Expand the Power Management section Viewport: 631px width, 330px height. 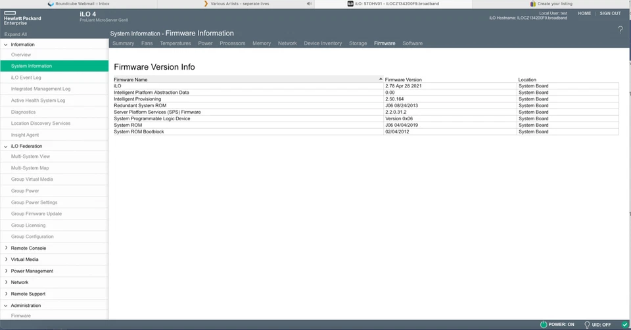tap(6, 271)
